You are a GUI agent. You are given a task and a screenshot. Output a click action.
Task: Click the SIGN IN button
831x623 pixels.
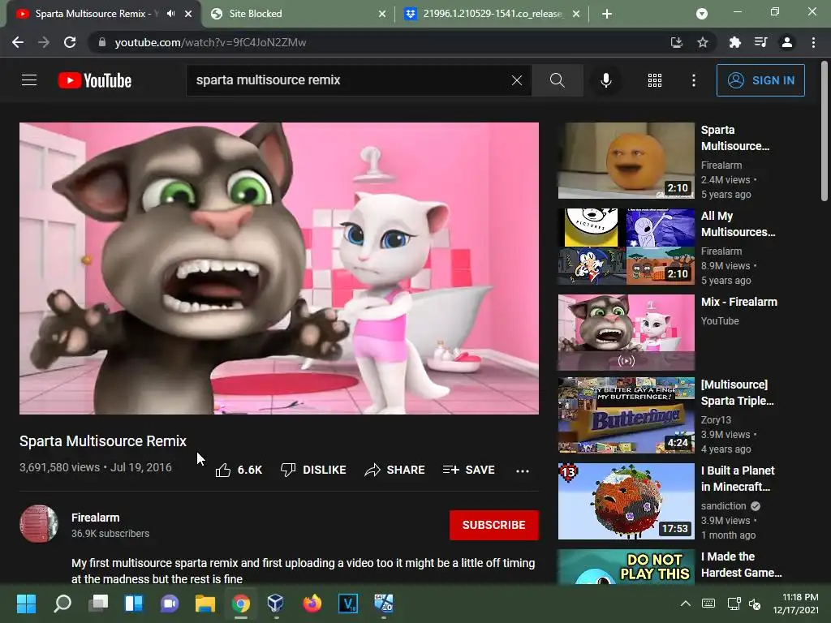pos(760,80)
